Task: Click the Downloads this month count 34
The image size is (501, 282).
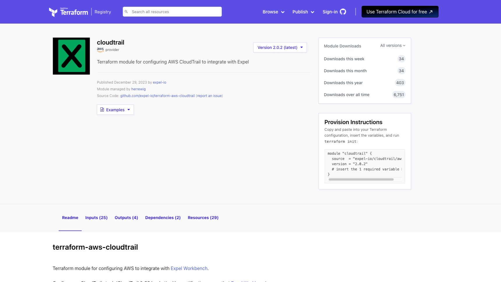Action: (x=401, y=71)
